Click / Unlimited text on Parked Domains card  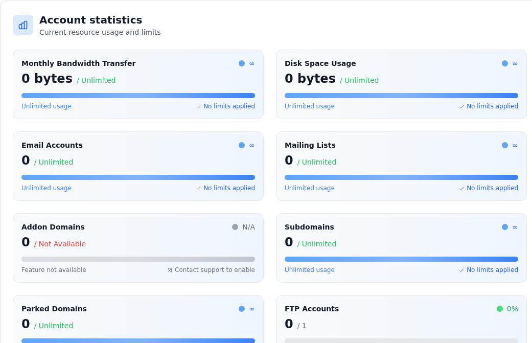54,326
